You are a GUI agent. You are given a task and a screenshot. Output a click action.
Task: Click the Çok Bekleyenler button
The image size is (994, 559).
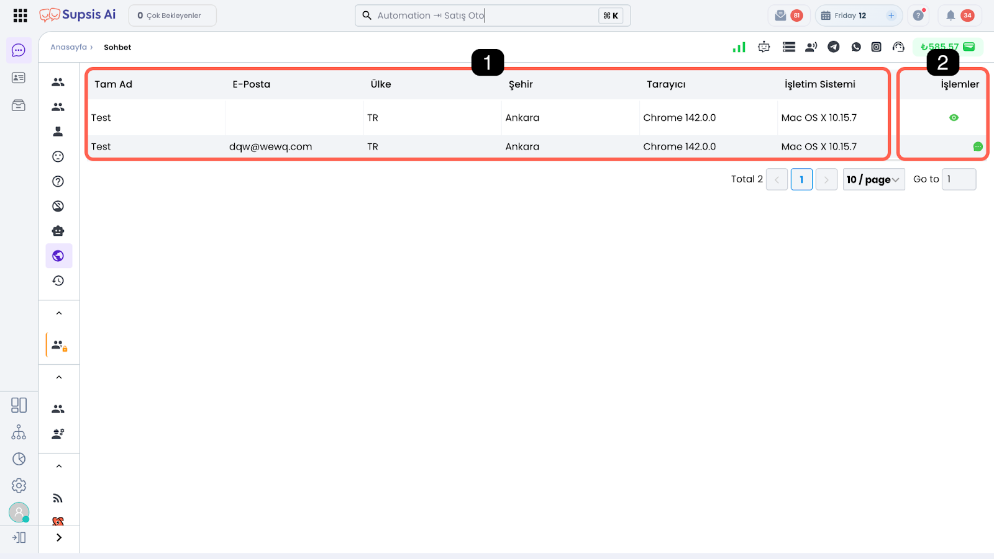(172, 16)
